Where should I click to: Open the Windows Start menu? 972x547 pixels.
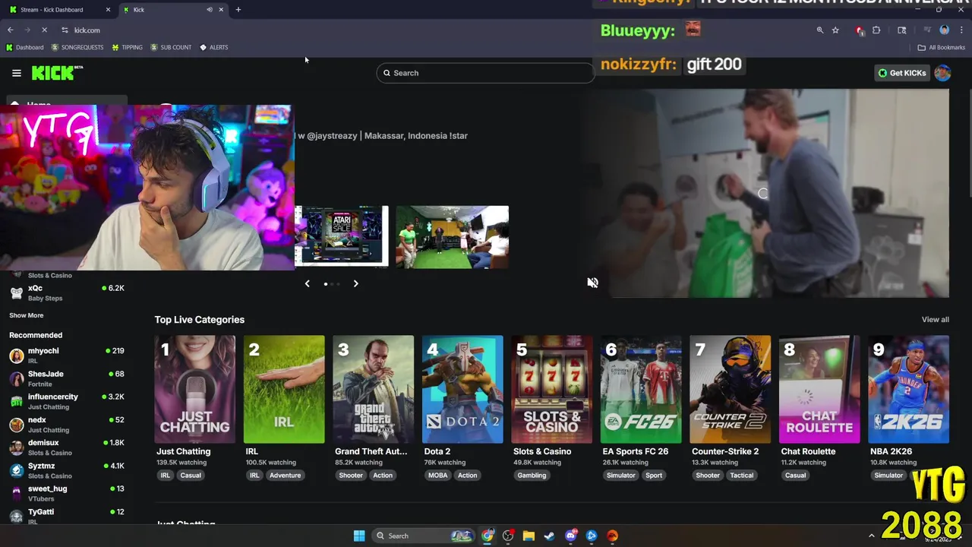click(359, 536)
